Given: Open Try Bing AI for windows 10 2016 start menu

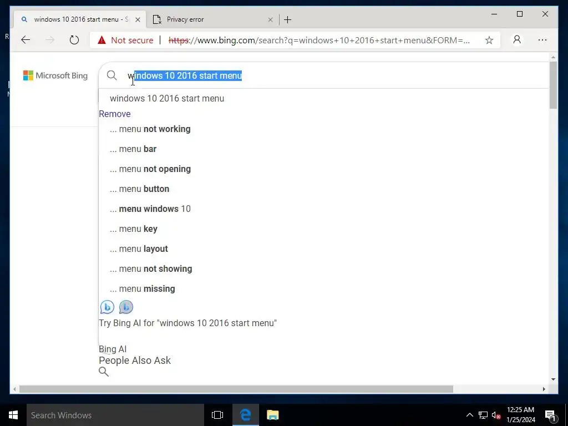Looking at the screenshot, I should tap(187, 323).
